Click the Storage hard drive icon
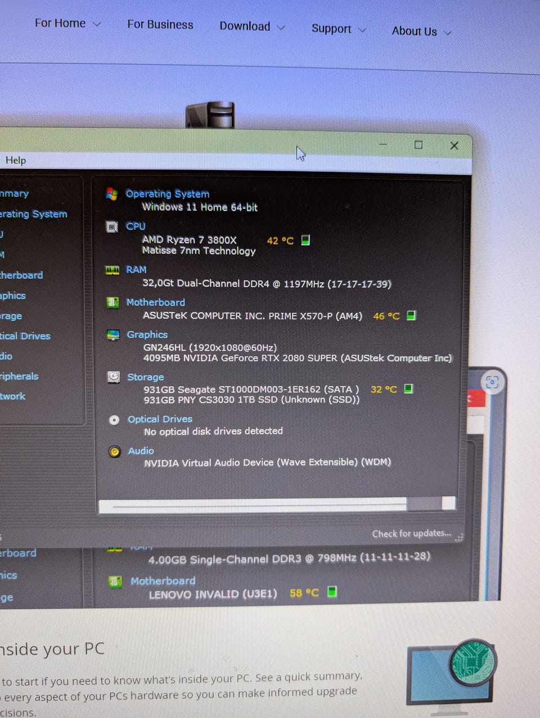Image resolution: width=540 pixels, height=718 pixels. [x=114, y=377]
